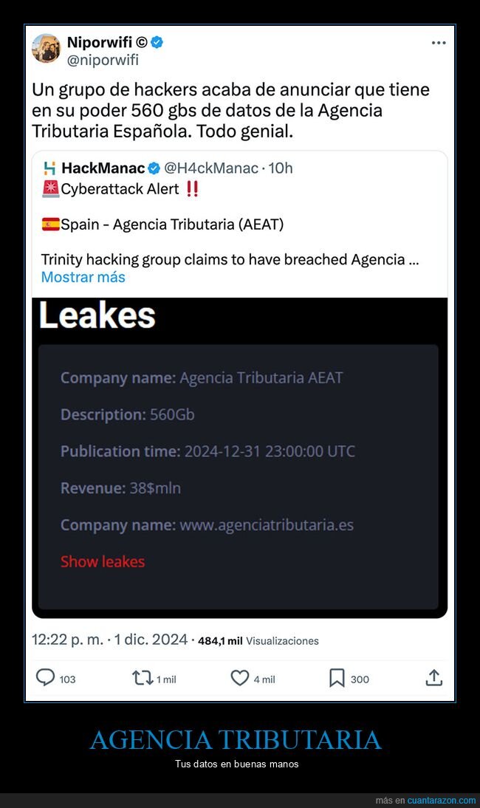This screenshot has width=480, height=808.
Task: Like the tweet with heart icon
Action: [239, 677]
